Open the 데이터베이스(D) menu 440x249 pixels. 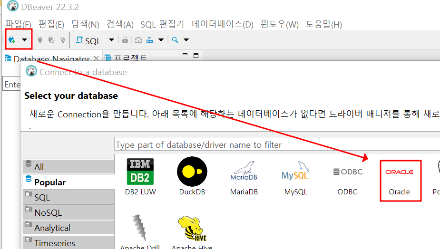[x=223, y=24]
